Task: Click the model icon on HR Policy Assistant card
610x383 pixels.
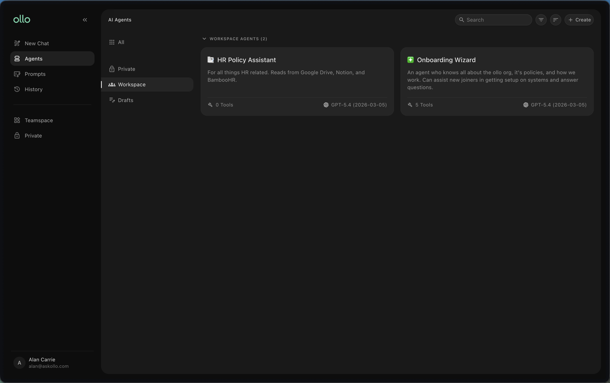Action: click(x=326, y=105)
